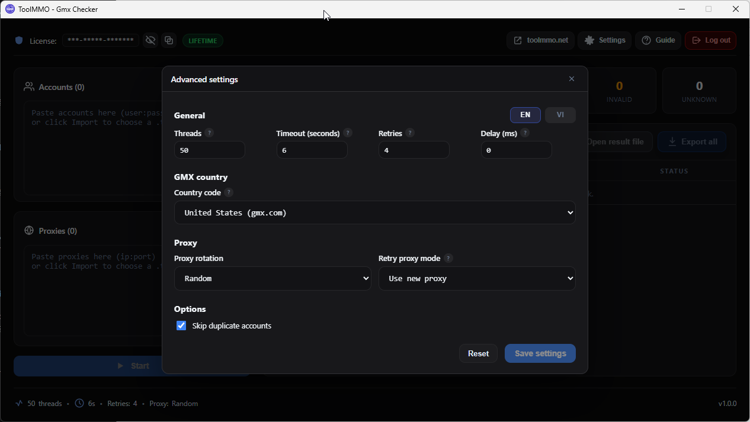Viewport: 750px width, 422px height.
Task: Click the Reset button
Action: point(478,353)
